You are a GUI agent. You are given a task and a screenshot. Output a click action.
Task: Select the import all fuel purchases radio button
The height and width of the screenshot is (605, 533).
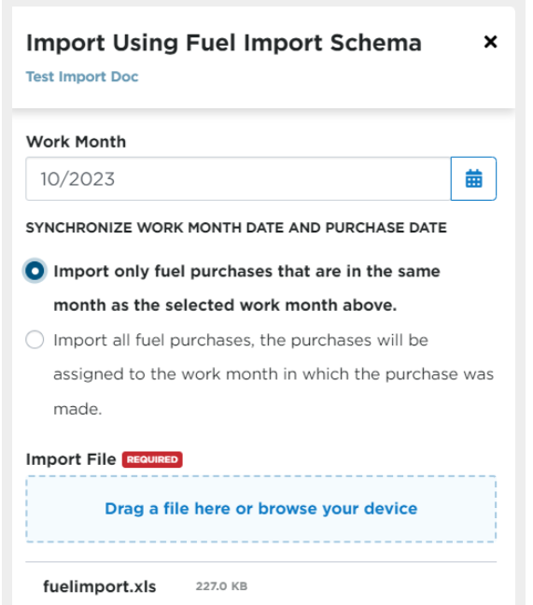click(35, 340)
